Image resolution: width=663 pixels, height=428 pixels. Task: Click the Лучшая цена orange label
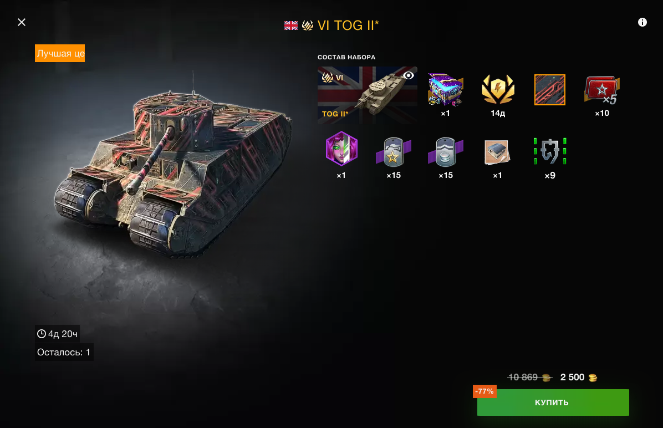60,53
